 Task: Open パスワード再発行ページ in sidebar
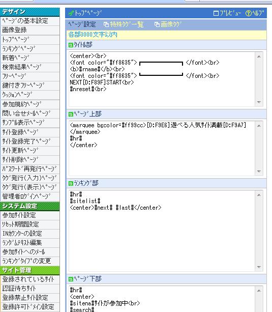[x=30, y=169]
